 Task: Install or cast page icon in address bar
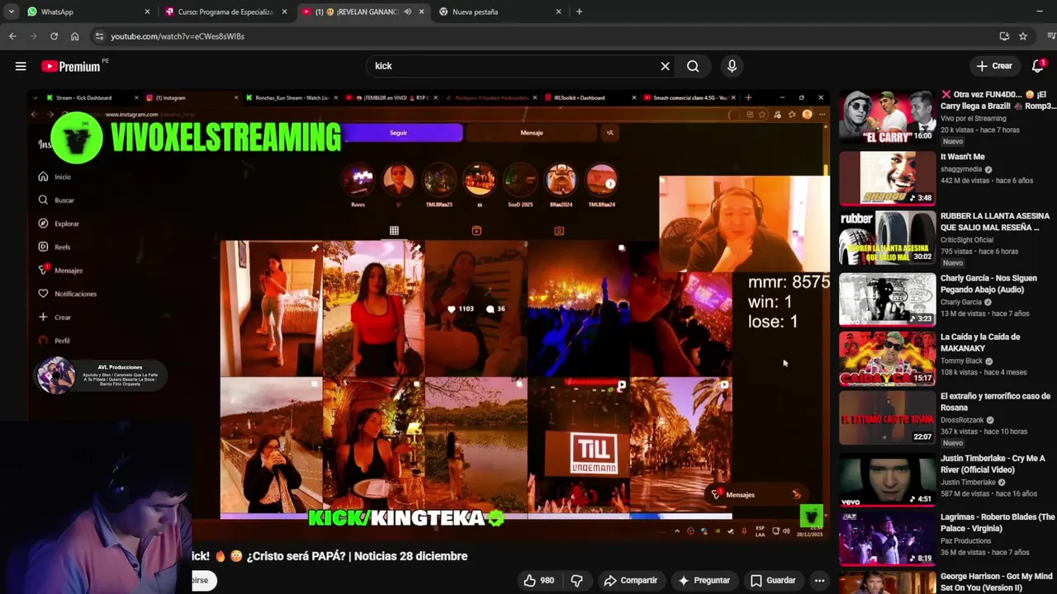pyautogui.click(x=1004, y=36)
